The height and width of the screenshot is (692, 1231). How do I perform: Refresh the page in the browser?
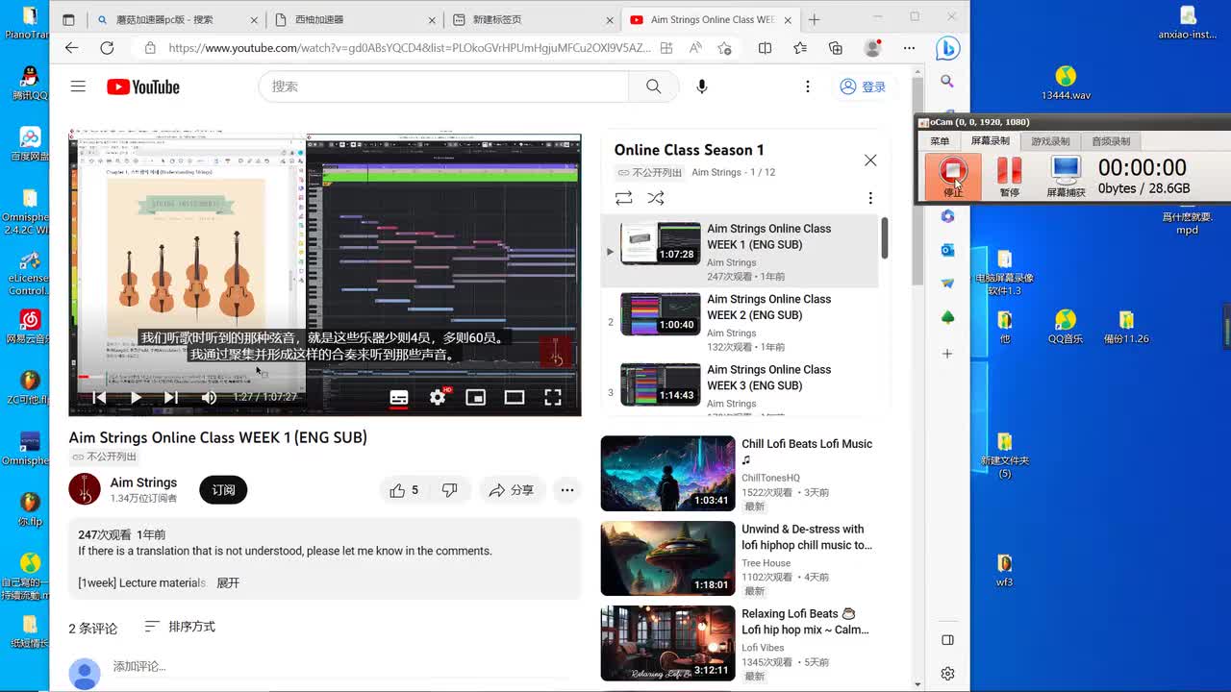107,48
